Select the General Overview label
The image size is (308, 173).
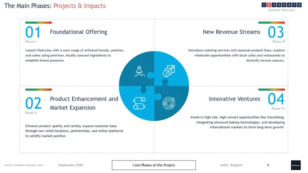pos(282,10)
